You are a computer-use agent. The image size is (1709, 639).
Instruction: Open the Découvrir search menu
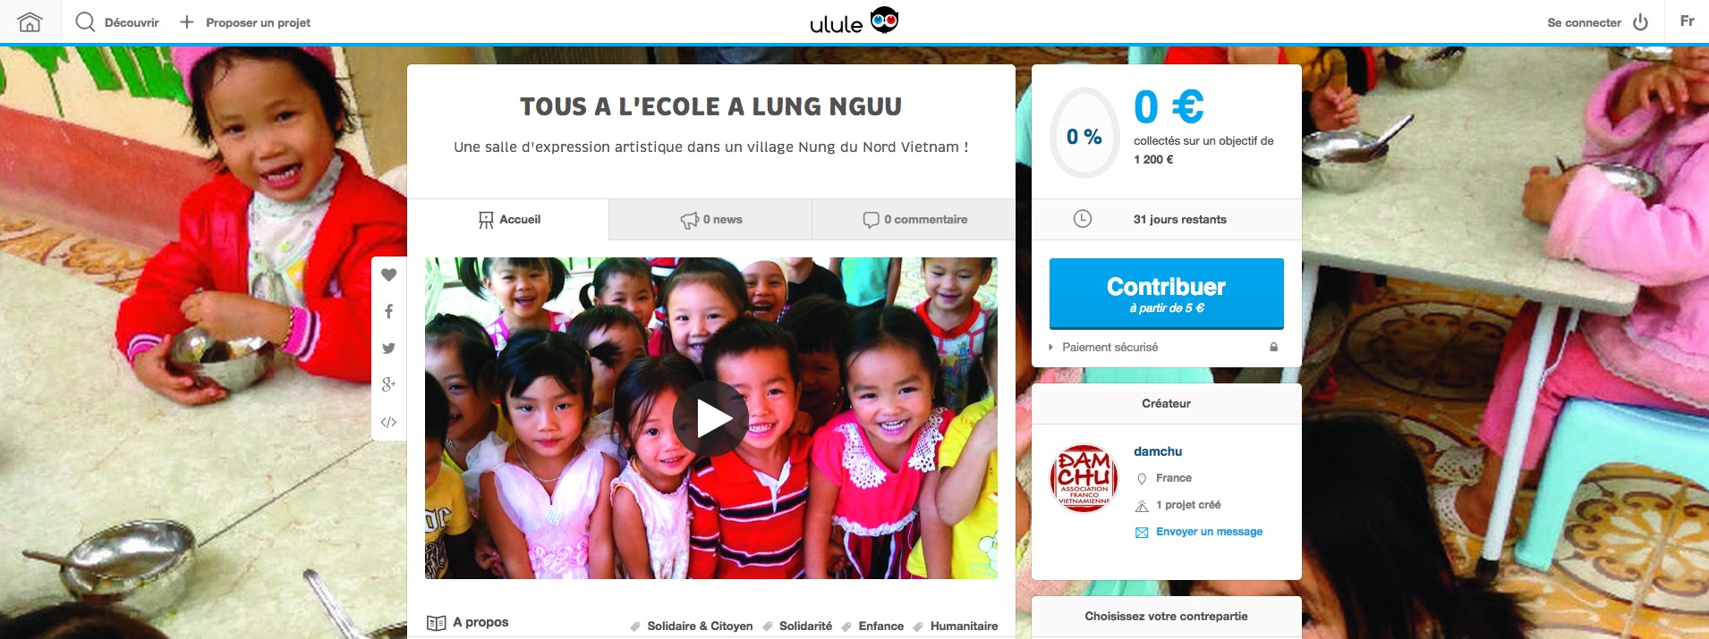pos(117,22)
